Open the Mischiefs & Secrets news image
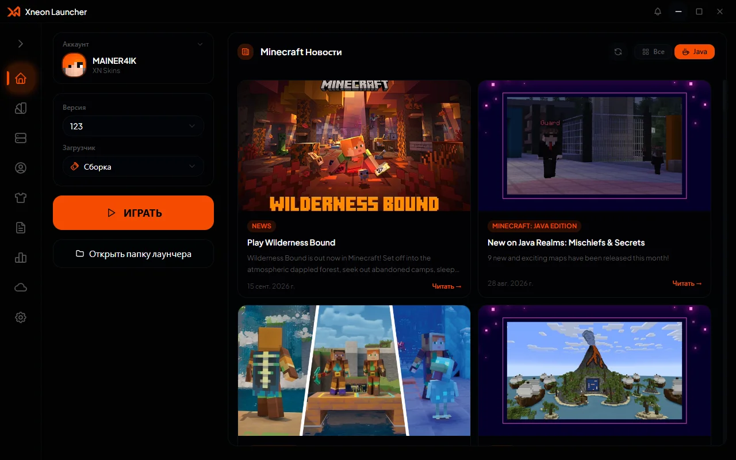Image resolution: width=736 pixels, height=460 pixels. [595, 146]
